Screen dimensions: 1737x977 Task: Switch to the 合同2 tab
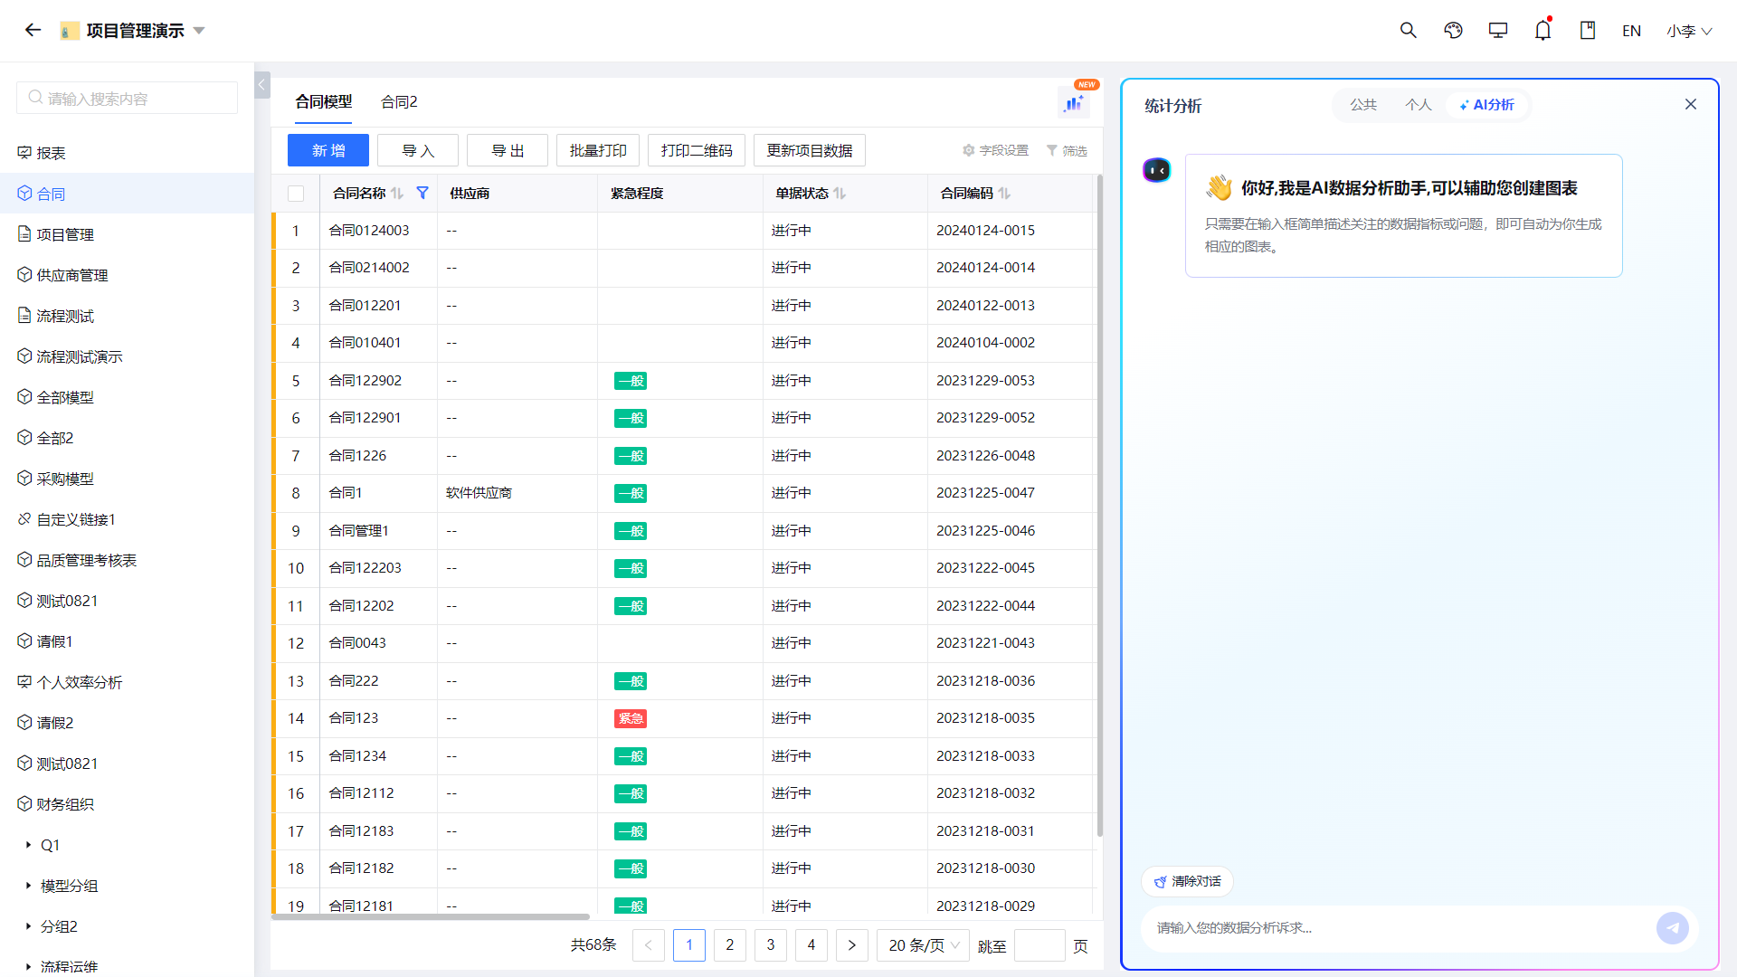399,101
